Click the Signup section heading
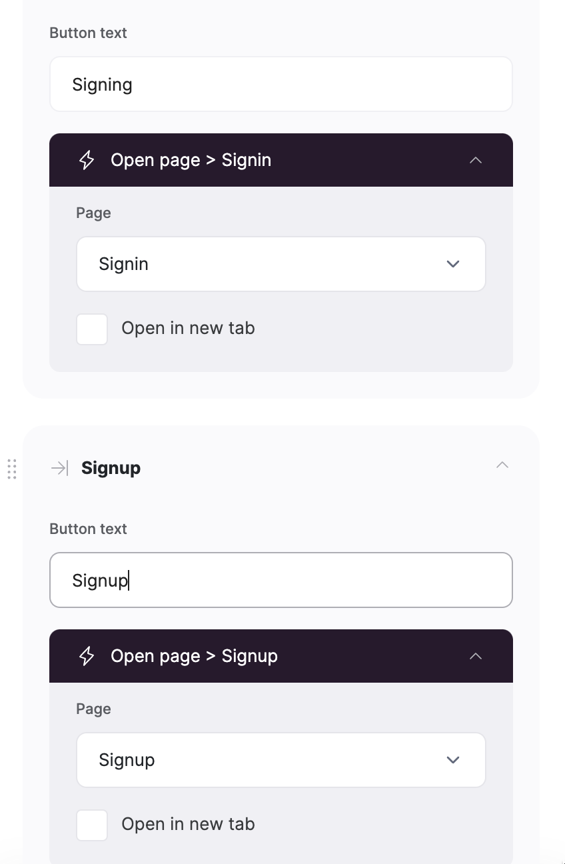565x864 pixels. click(111, 467)
